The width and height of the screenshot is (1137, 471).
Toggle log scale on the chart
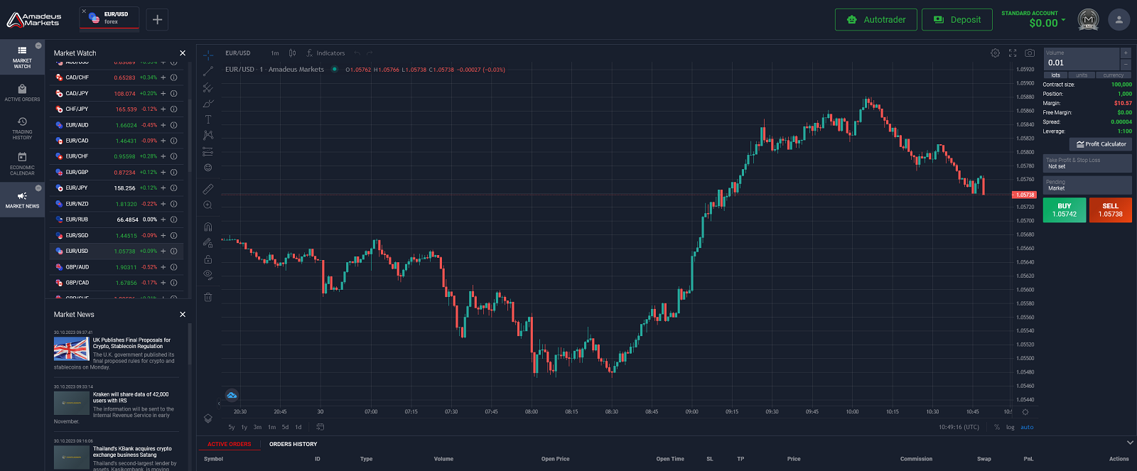(1010, 428)
